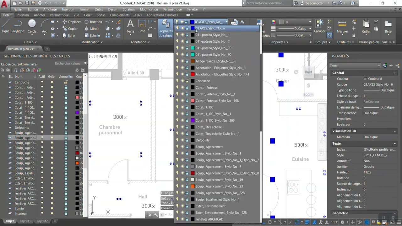Click the Rechercher calque search field
Screen dimensions: 402x226
pos(68,63)
